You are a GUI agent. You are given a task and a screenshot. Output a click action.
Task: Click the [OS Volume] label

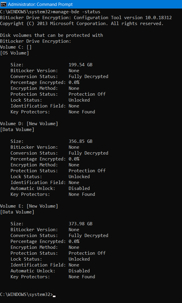[14, 53]
